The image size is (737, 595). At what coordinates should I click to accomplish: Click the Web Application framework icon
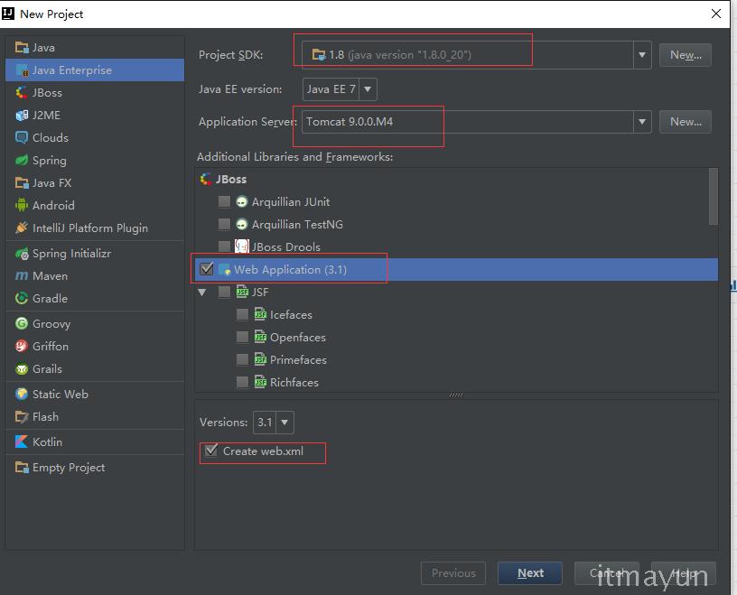coord(225,269)
